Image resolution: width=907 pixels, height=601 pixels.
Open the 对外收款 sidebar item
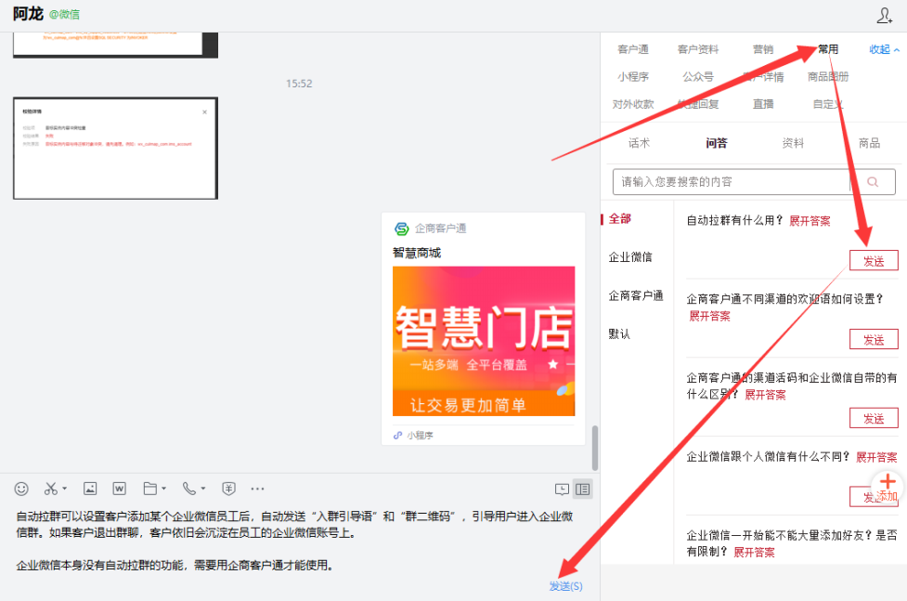(x=633, y=104)
